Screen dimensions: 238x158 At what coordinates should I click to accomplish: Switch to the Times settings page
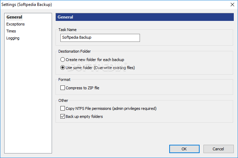click(11, 31)
